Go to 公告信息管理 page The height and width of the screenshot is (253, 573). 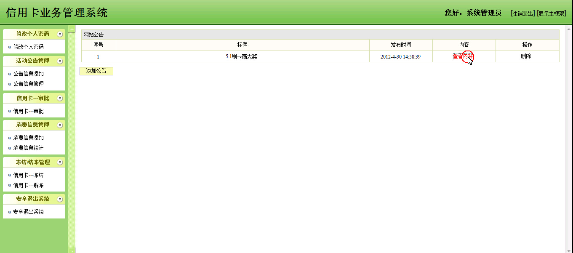pos(29,84)
